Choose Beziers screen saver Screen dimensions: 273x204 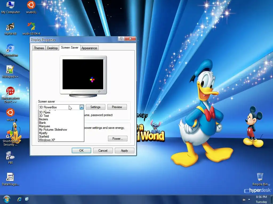[61, 119]
